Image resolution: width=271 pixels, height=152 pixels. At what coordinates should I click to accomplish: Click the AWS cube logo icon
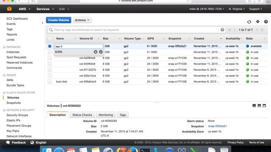tap(9, 9)
